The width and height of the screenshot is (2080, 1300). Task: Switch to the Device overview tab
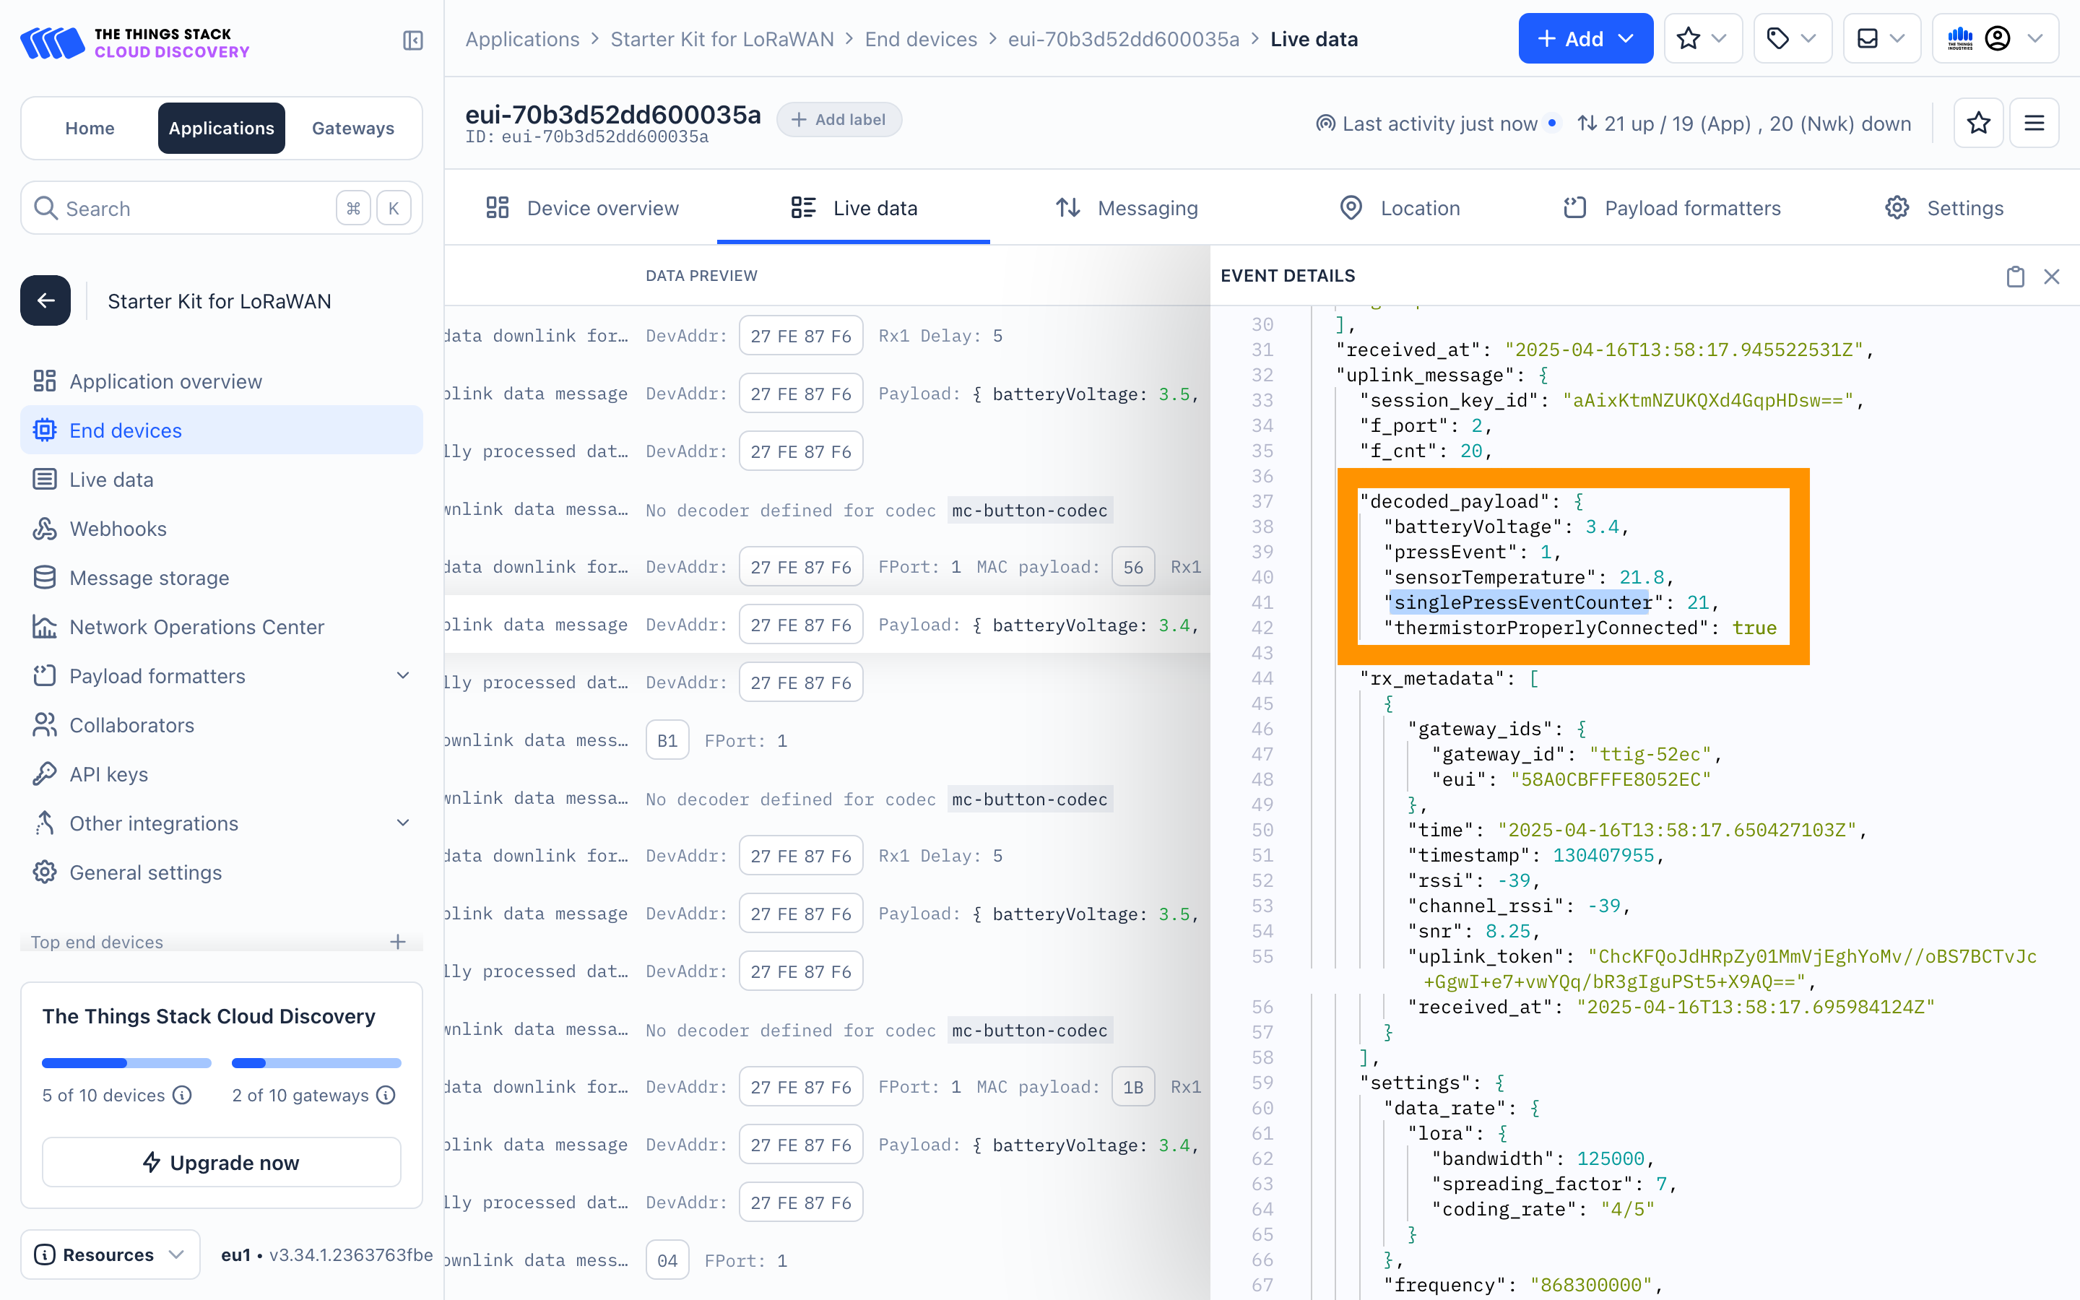pos(582,208)
